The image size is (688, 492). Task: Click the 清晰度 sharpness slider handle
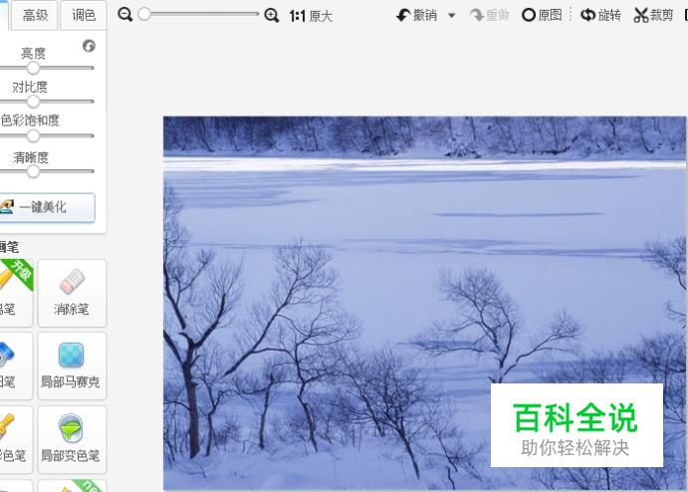click(x=33, y=171)
